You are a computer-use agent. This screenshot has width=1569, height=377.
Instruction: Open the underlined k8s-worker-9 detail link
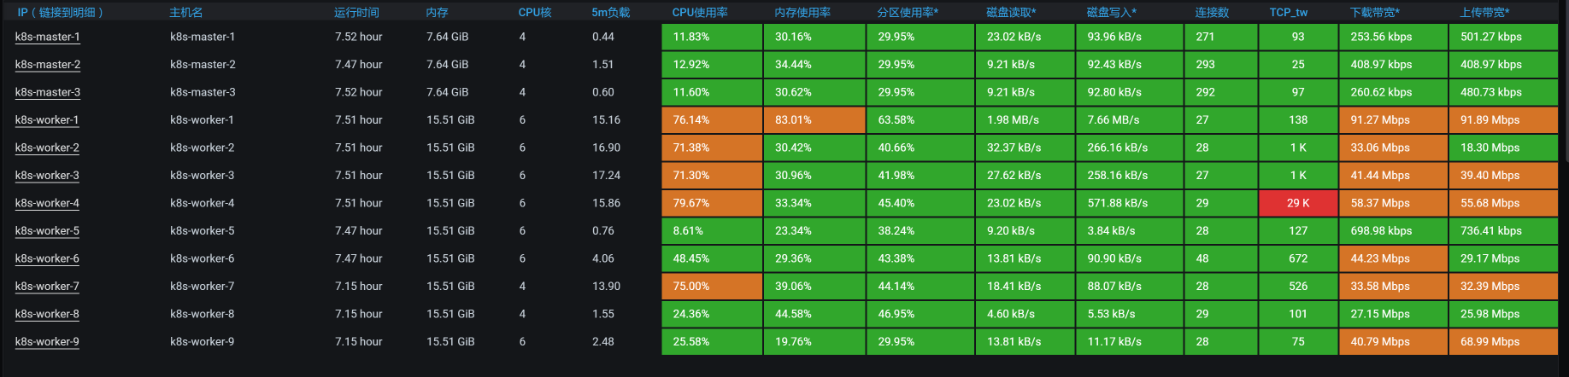[47, 342]
